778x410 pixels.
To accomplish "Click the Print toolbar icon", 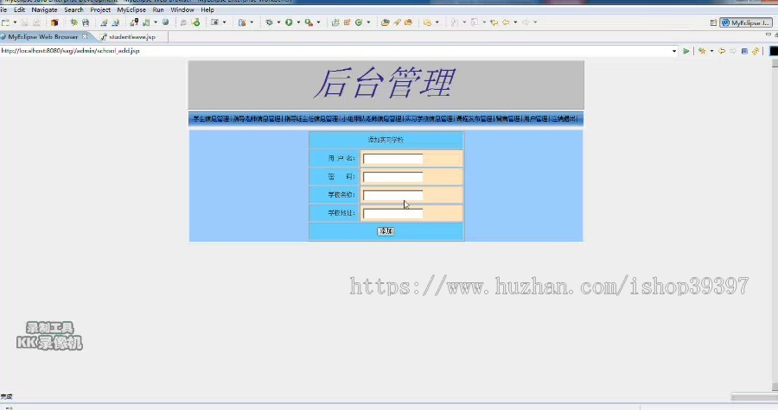I will (x=35, y=22).
